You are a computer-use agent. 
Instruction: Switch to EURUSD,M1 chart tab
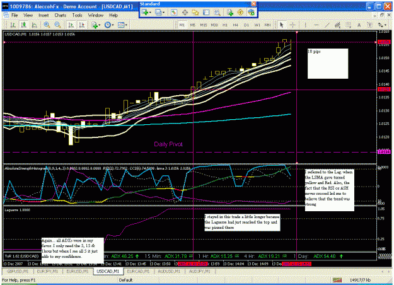coord(78,271)
